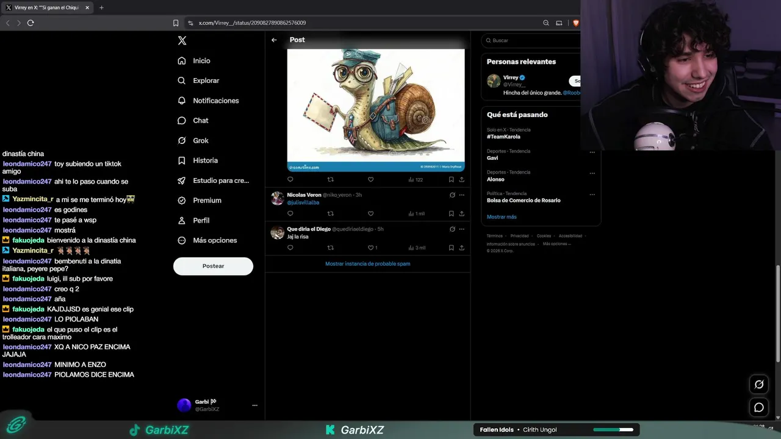Repost the snail image post

331,180
